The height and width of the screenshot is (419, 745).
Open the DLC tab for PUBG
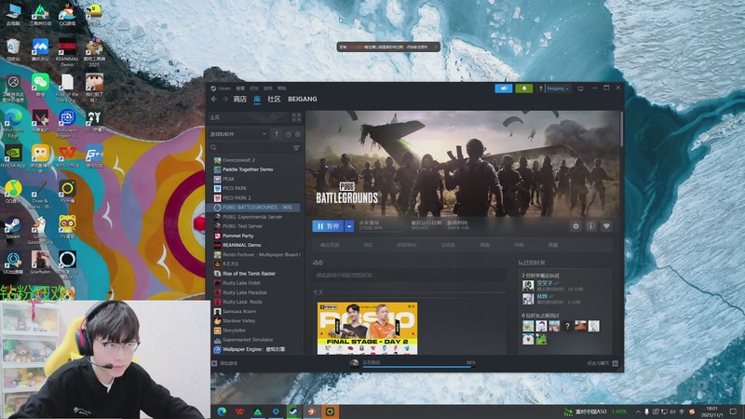click(368, 245)
